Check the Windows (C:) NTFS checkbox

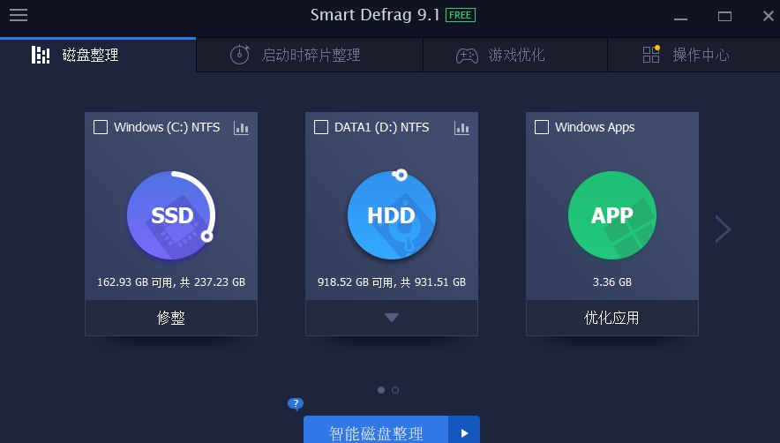click(x=101, y=127)
